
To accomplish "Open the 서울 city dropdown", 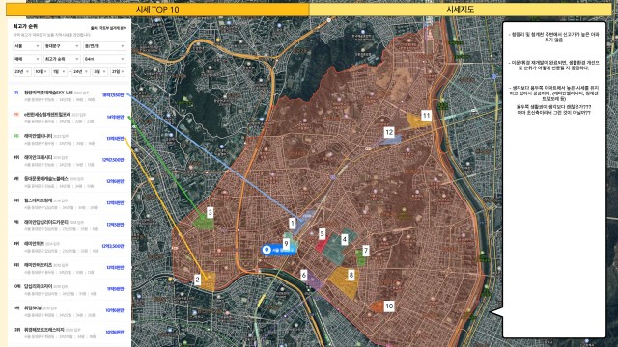I will pos(27,46).
